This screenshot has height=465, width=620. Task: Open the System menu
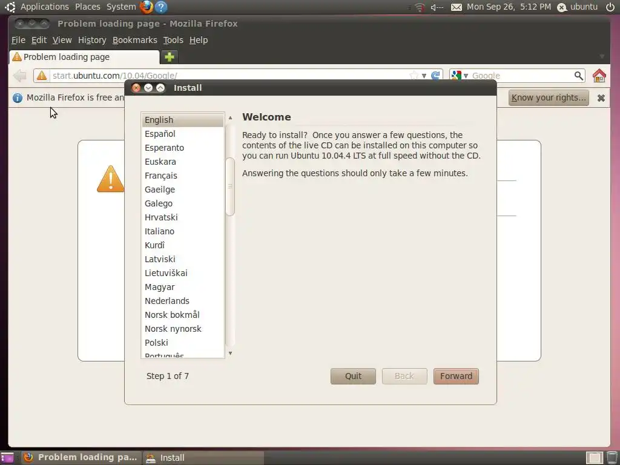coord(121,7)
